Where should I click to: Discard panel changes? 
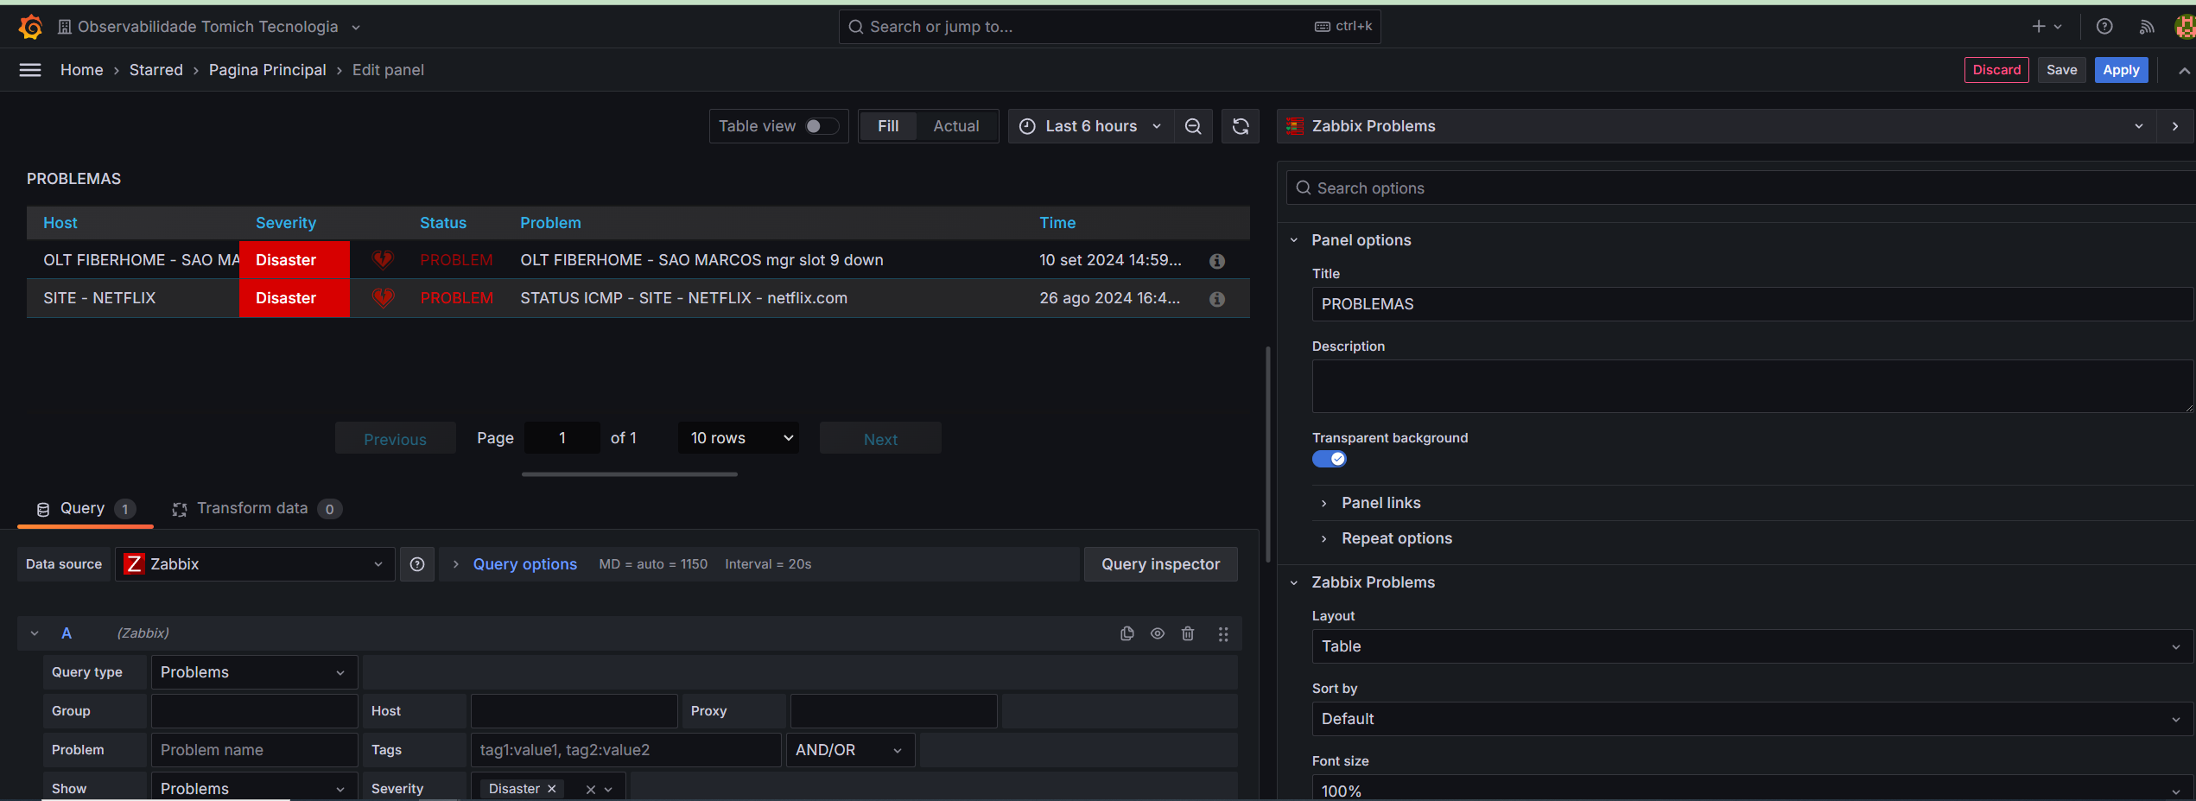click(1996, 70)
